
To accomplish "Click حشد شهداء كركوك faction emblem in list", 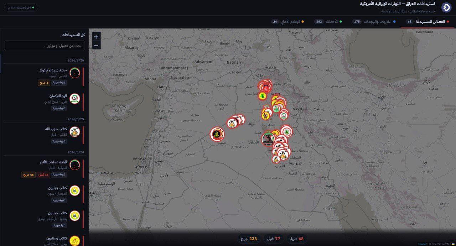I will click(74, 73).
